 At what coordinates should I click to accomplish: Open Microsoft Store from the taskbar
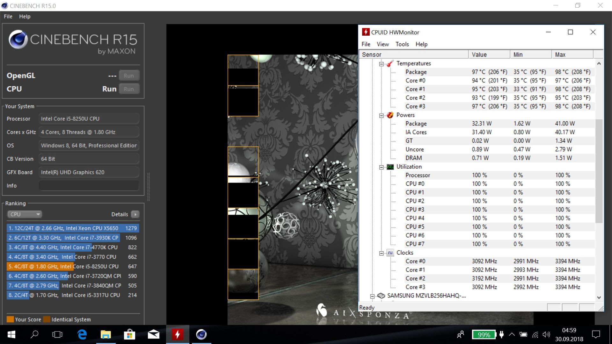click(129, 334)
